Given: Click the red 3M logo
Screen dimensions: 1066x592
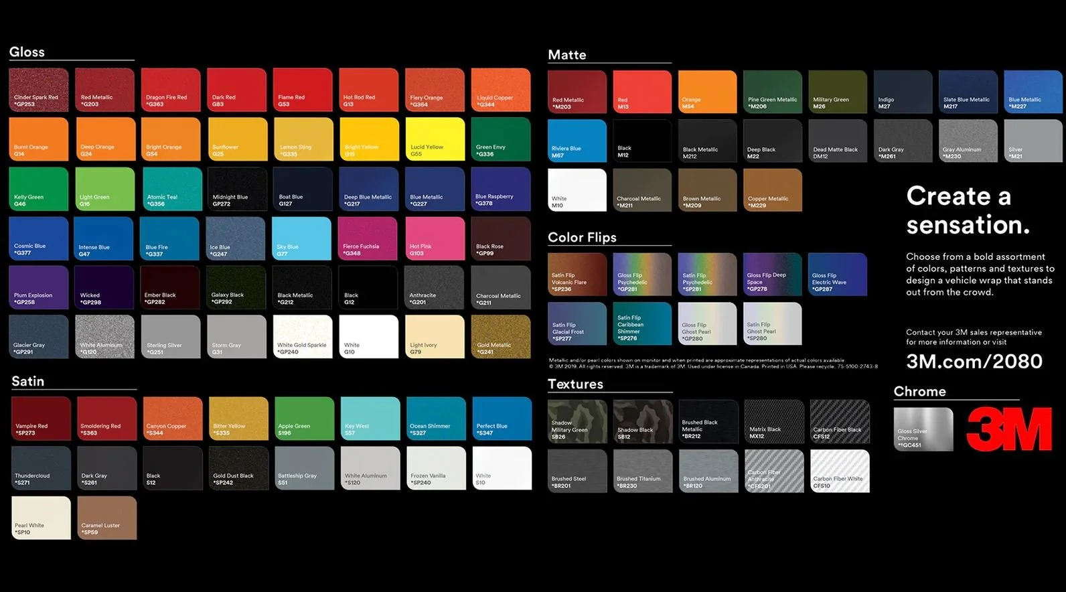Looking at the screenshot, I should pyautogui.click(x=1009, y=429).
